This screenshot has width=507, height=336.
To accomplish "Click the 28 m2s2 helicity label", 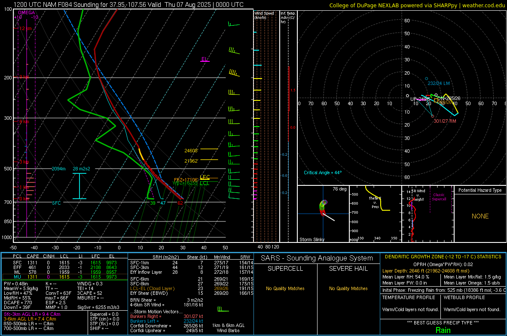I will click(x=82, y=169).
